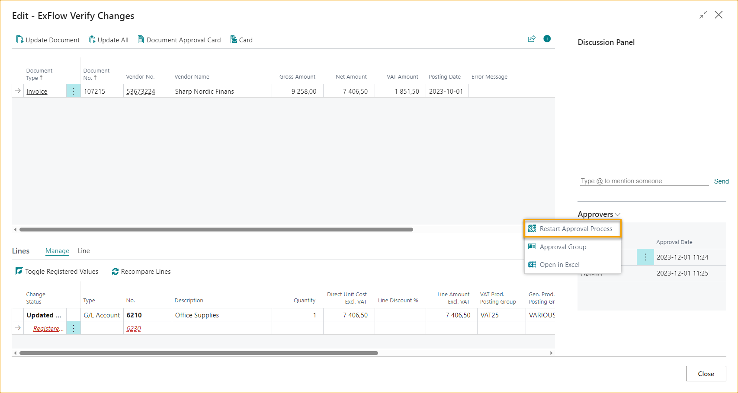The image size is (738, 393).
Task: Click the Recompare Lines refresh icon
Action: click(115, 271)
